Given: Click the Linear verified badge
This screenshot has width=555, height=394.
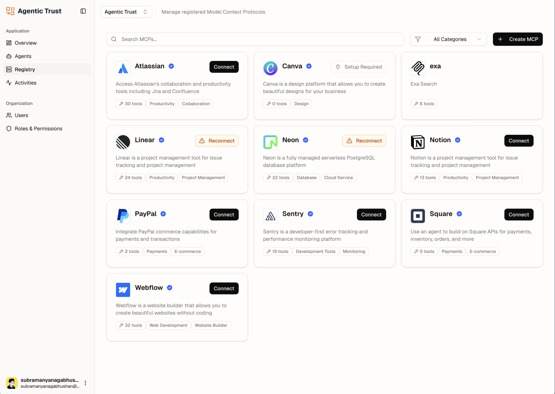Looking at the screenshot, I should pos(162,140).
